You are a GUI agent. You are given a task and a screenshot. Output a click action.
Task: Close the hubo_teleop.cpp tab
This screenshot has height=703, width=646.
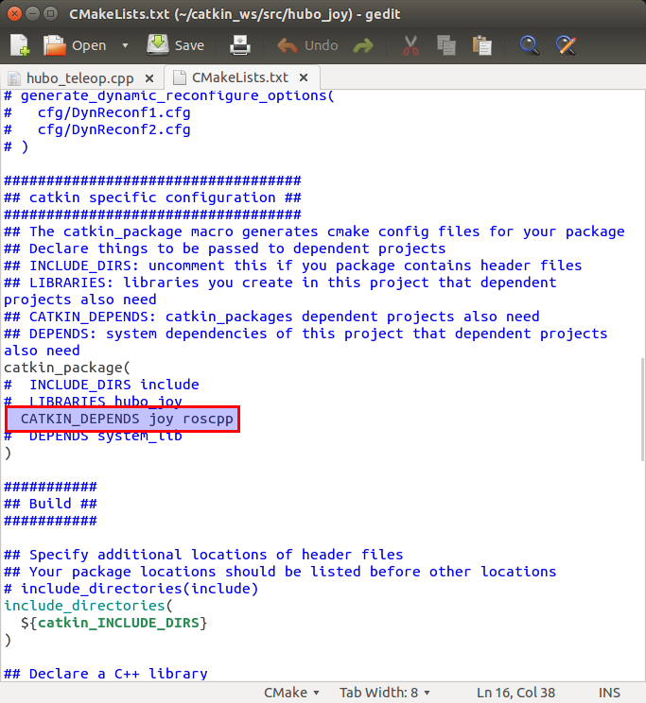coord(149,78)
